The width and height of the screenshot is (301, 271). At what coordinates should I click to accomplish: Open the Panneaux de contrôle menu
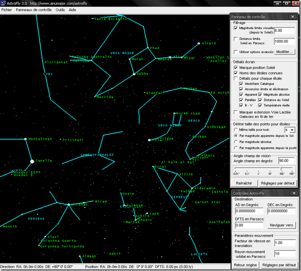click(x=34, y=9)
